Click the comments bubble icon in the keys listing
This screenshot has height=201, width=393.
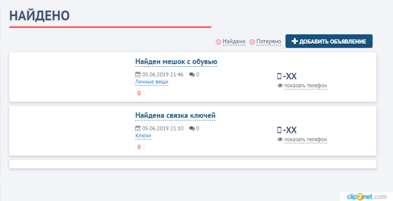[192, 128]
